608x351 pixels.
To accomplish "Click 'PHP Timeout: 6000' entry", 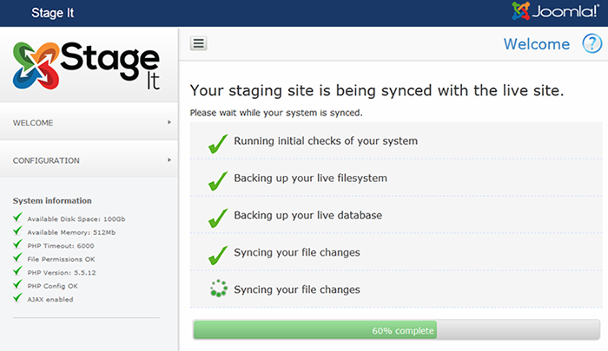I will click(61, 246).
